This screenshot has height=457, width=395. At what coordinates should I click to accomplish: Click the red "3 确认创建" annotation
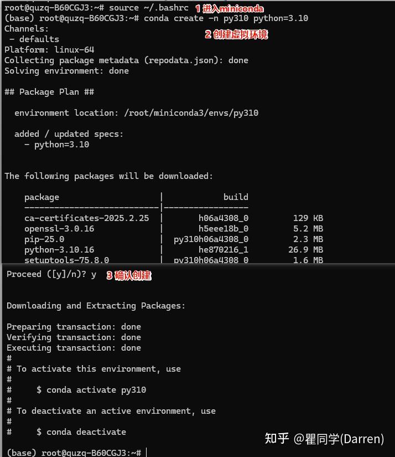[x=128, y=275]
